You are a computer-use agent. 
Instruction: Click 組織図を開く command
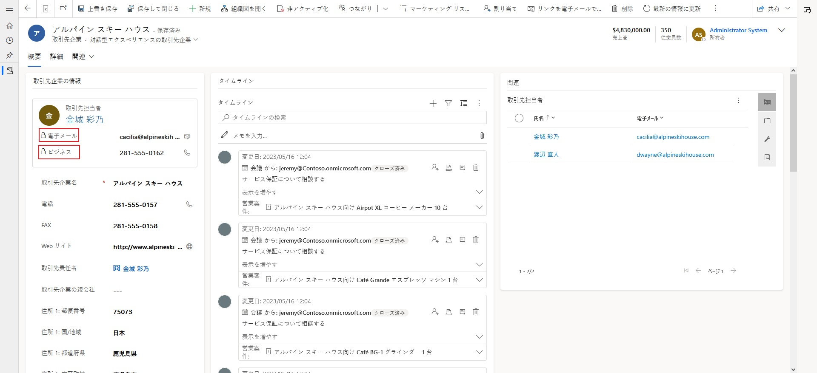coord(243,8)
